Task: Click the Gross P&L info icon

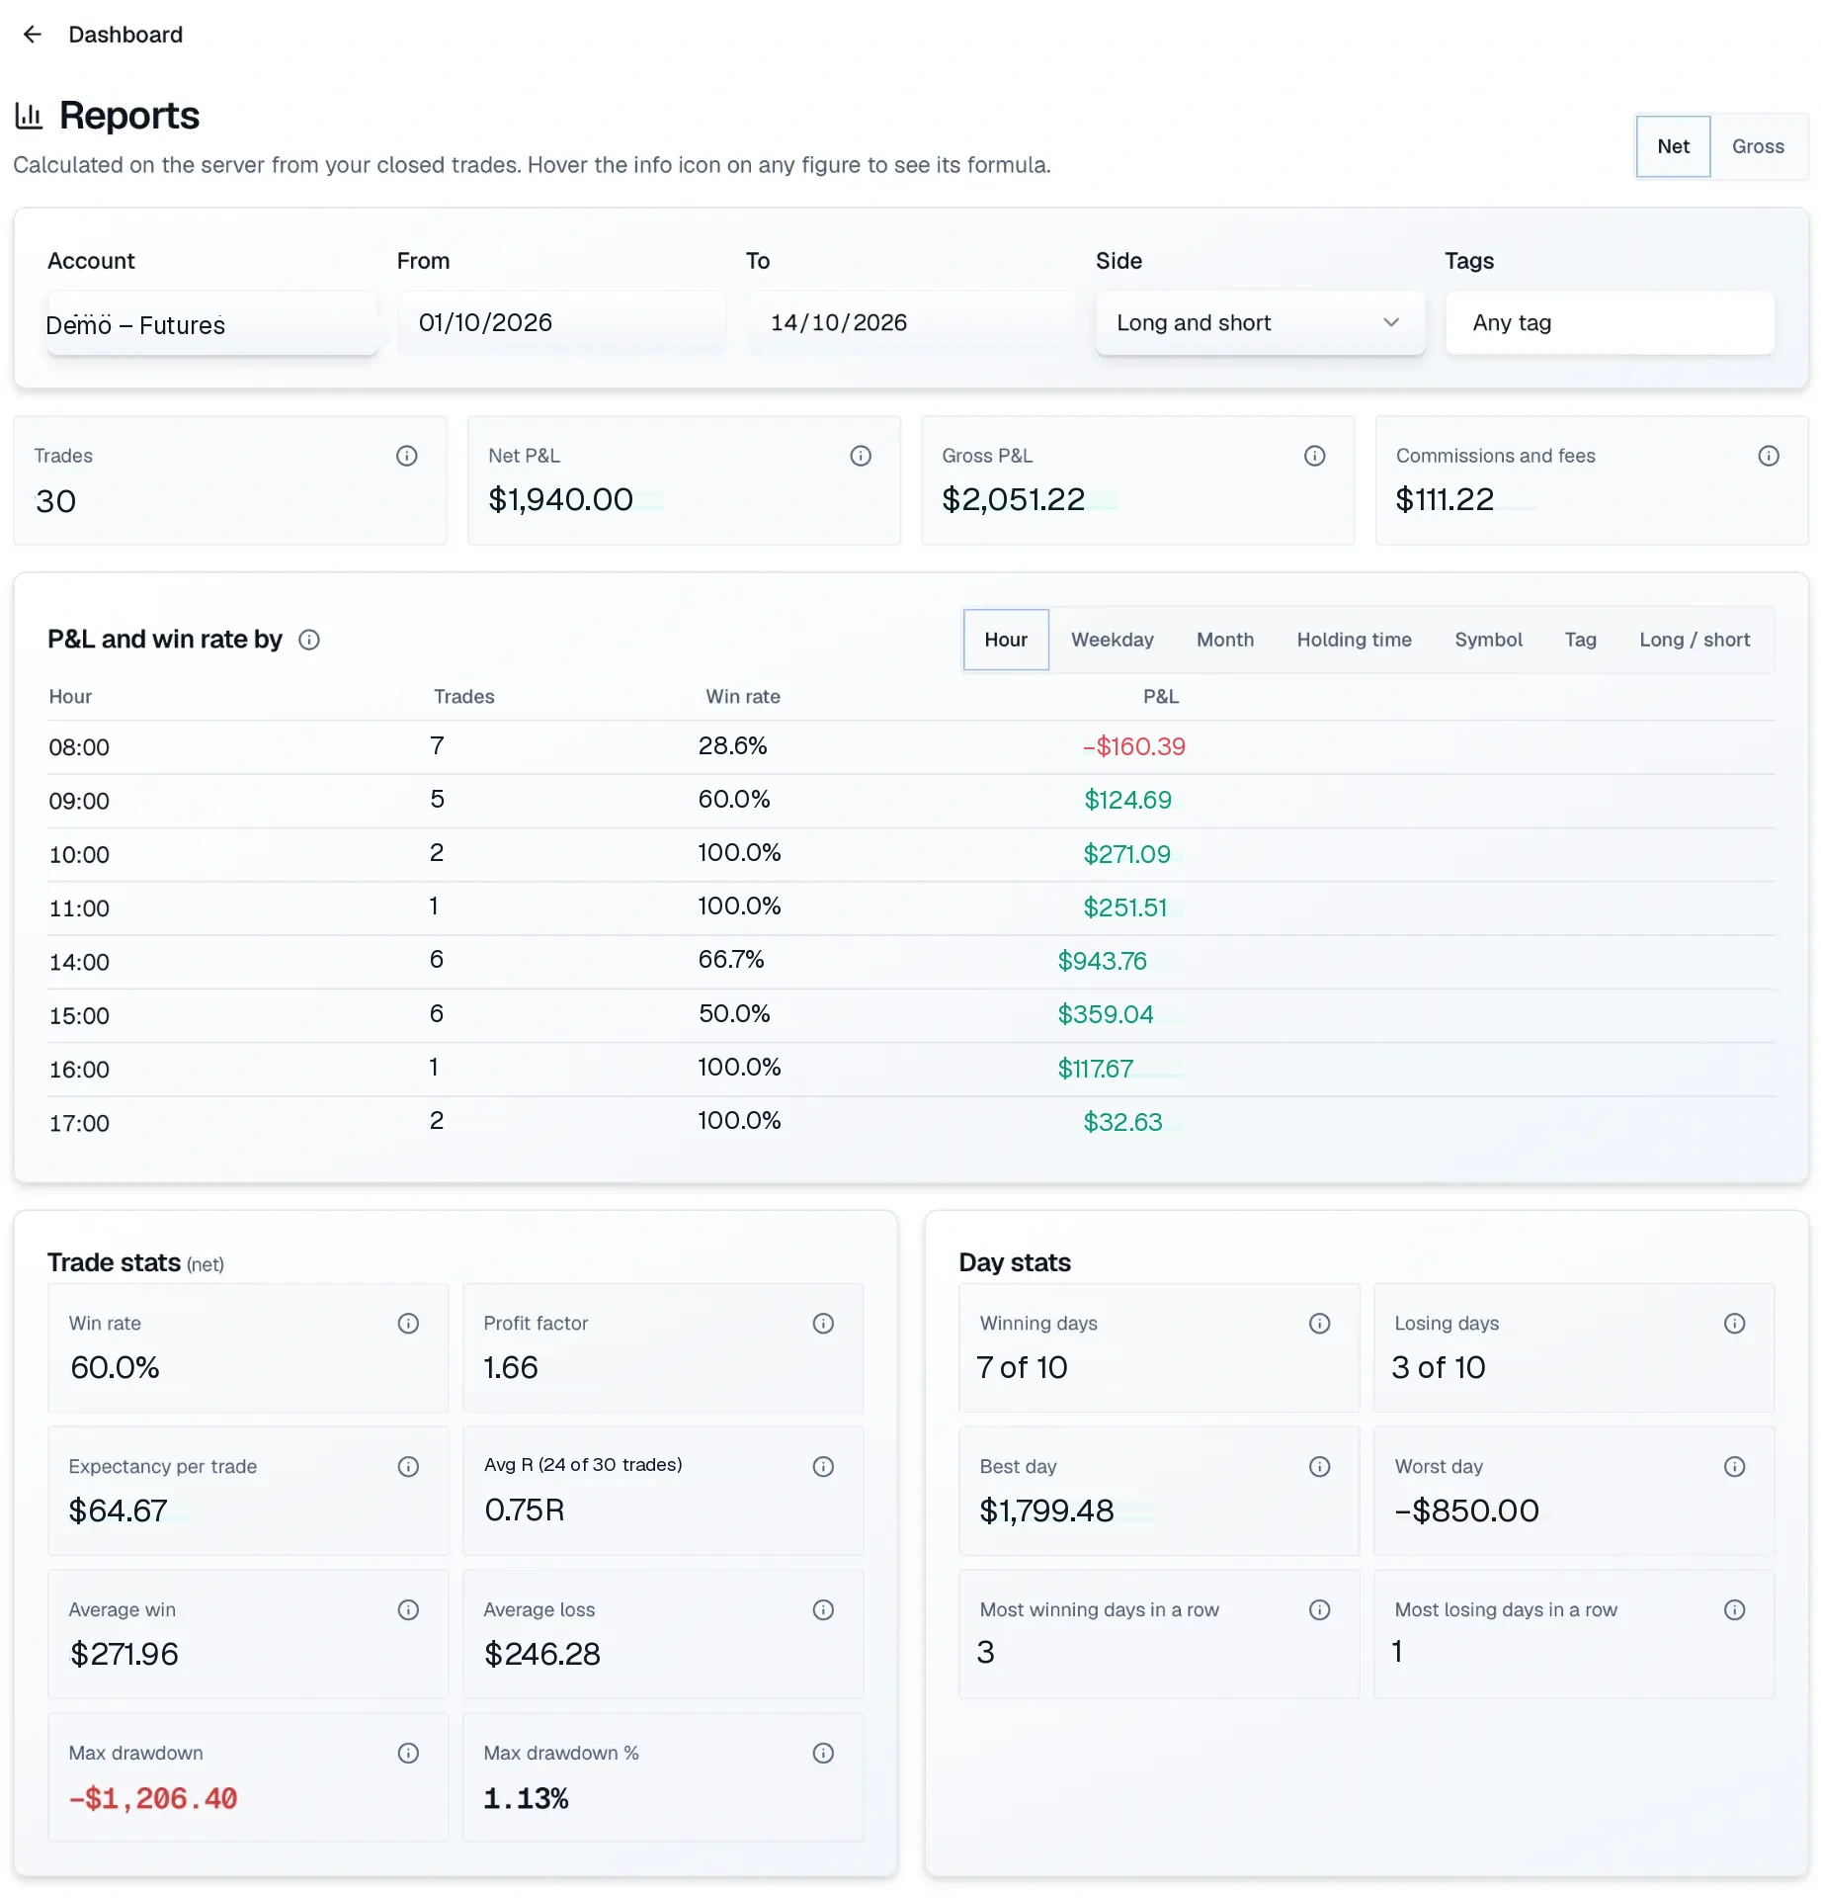Action: point(1314,456)
